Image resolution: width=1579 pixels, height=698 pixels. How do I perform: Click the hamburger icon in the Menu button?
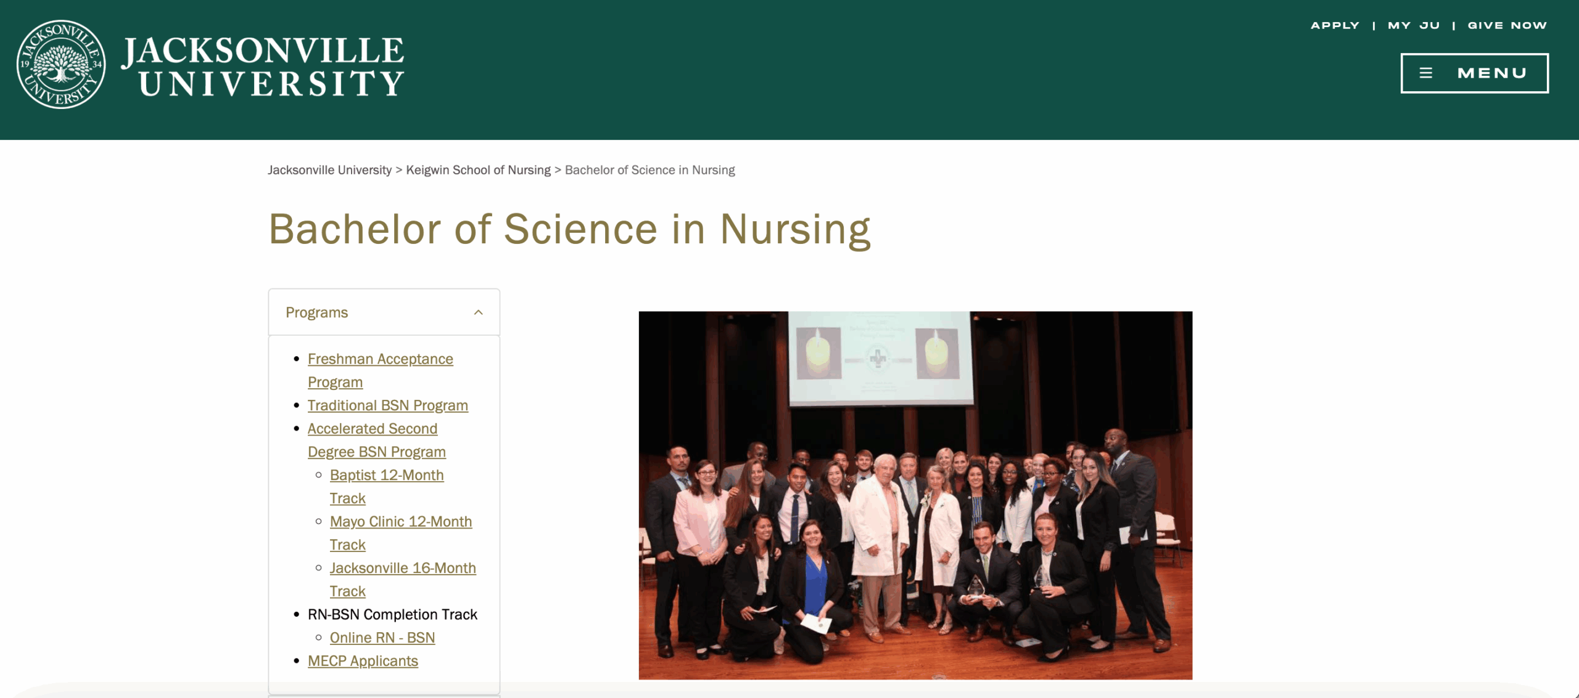pyautogui.click(x=1425, y=73)
